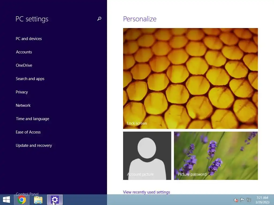274x205 pixels.
Task: Open Action Center flag icon
Action: coord(242,200)
